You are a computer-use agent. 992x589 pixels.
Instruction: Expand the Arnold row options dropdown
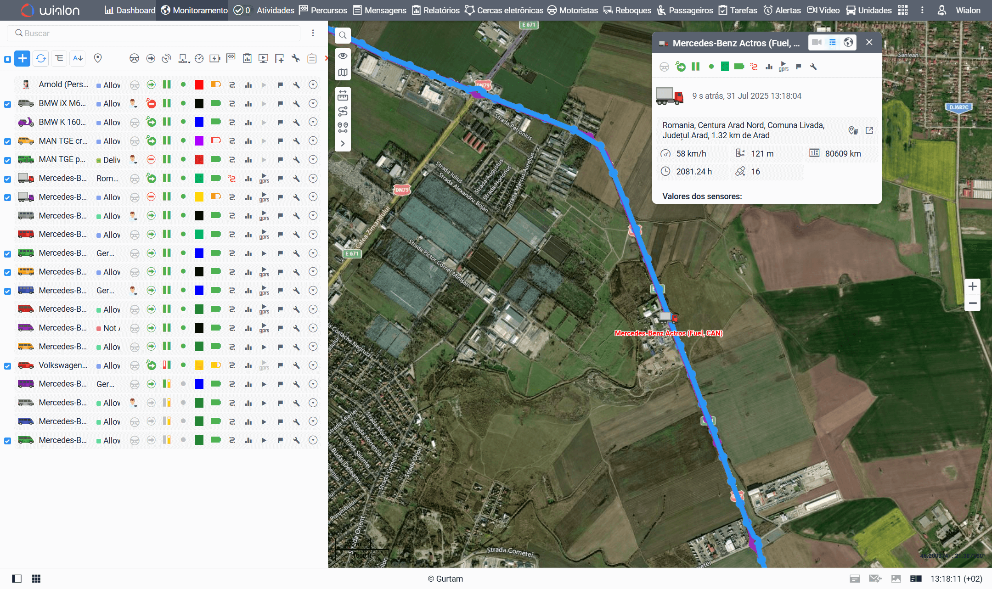pos(313,84)
